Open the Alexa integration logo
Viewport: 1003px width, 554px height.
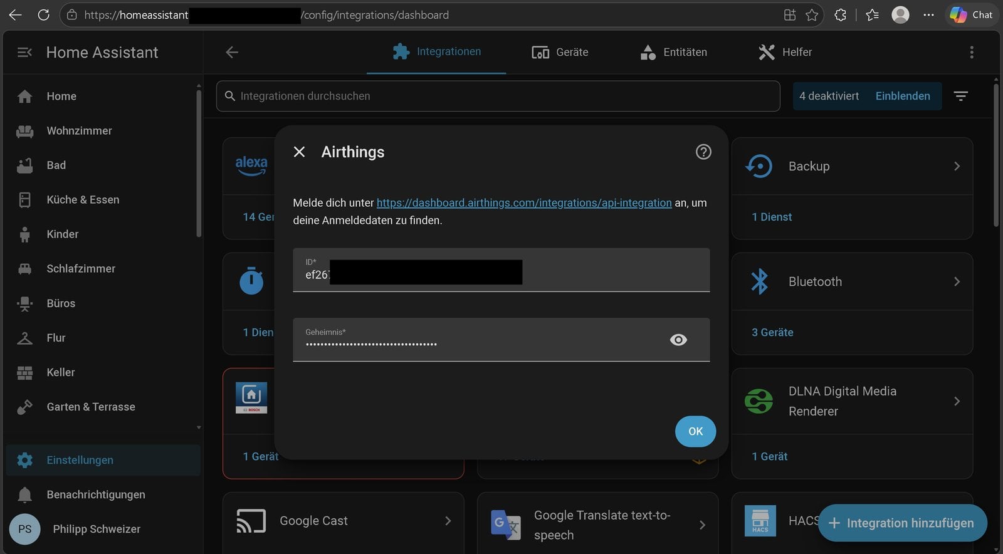point(251,166)
